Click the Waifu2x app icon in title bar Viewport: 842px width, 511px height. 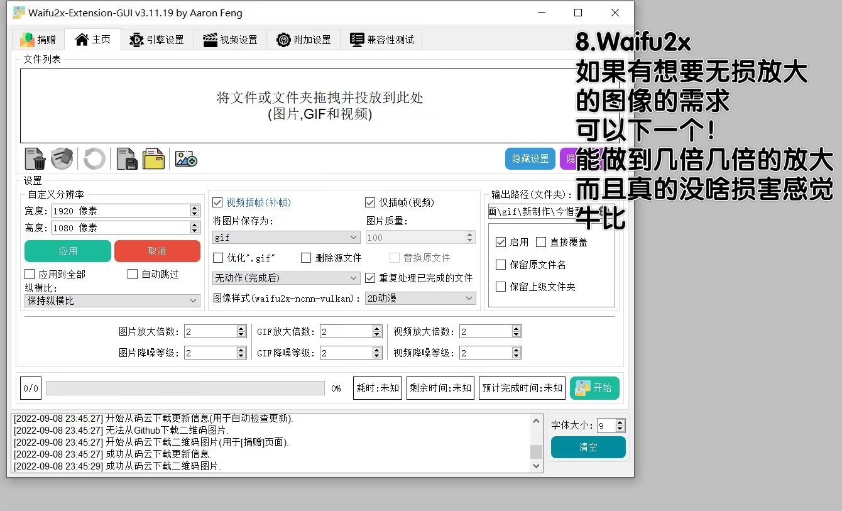tap(19, 13)
